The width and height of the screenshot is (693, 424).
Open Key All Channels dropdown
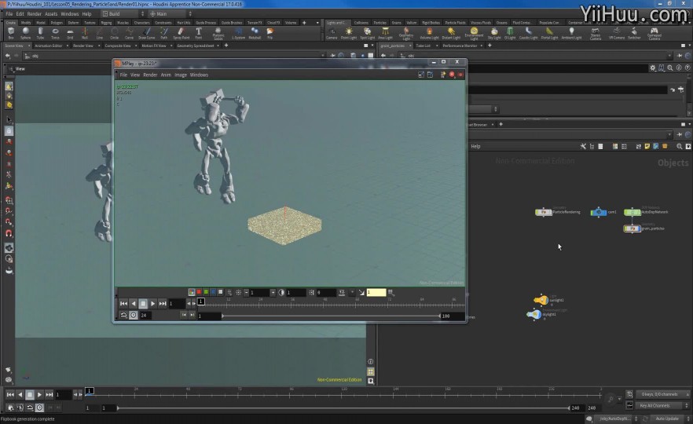[663, 405]
